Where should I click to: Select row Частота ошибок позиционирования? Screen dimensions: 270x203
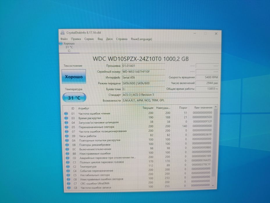tap(138, 131)
